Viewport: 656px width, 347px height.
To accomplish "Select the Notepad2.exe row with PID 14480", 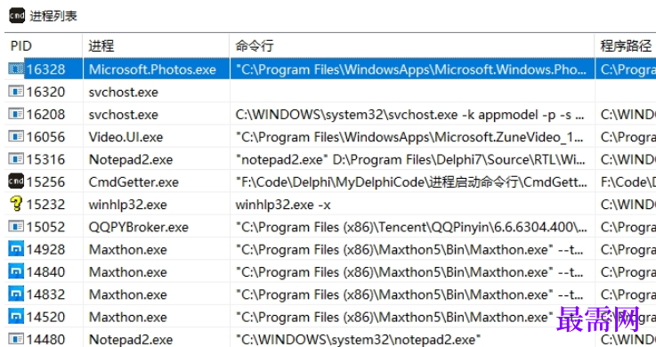I will (x=330, y=338).
